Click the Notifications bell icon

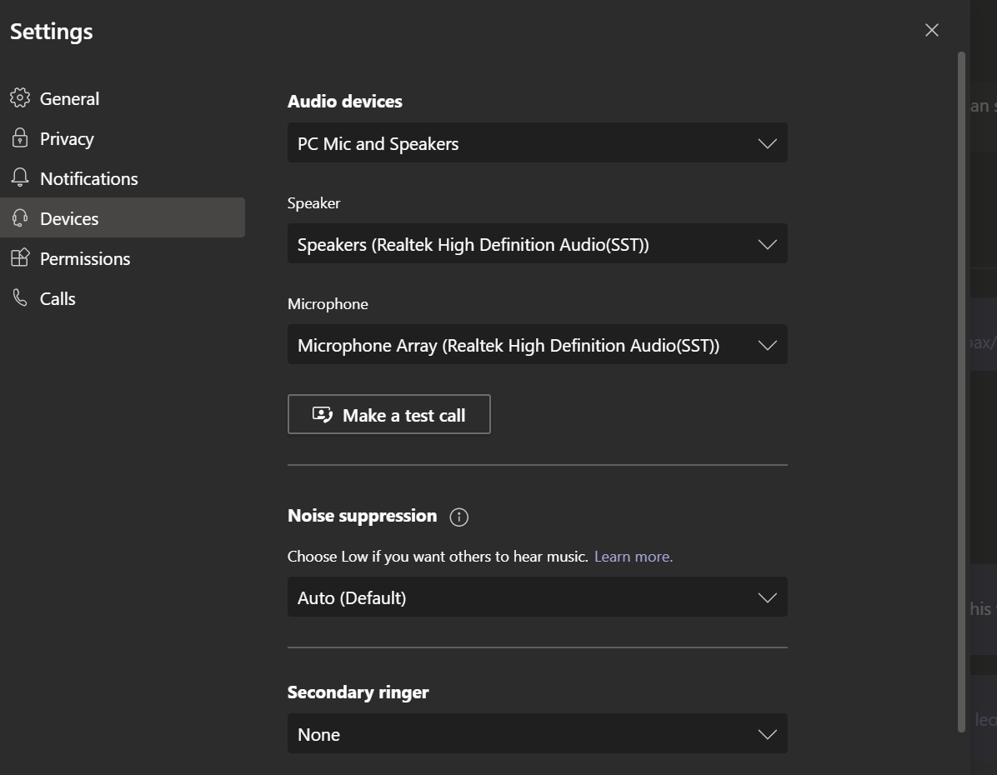pyautogui.click(x=20, y=178)
